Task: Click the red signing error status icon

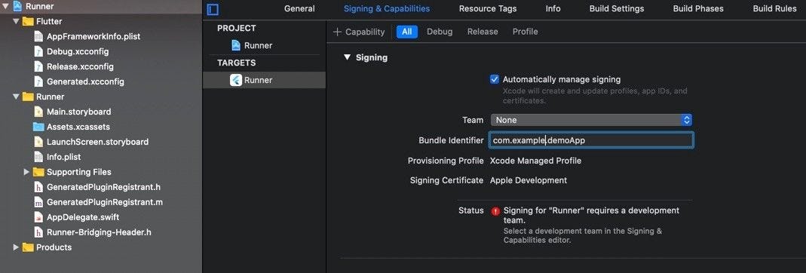Action: pyautogui.click(x=495, y=211)
